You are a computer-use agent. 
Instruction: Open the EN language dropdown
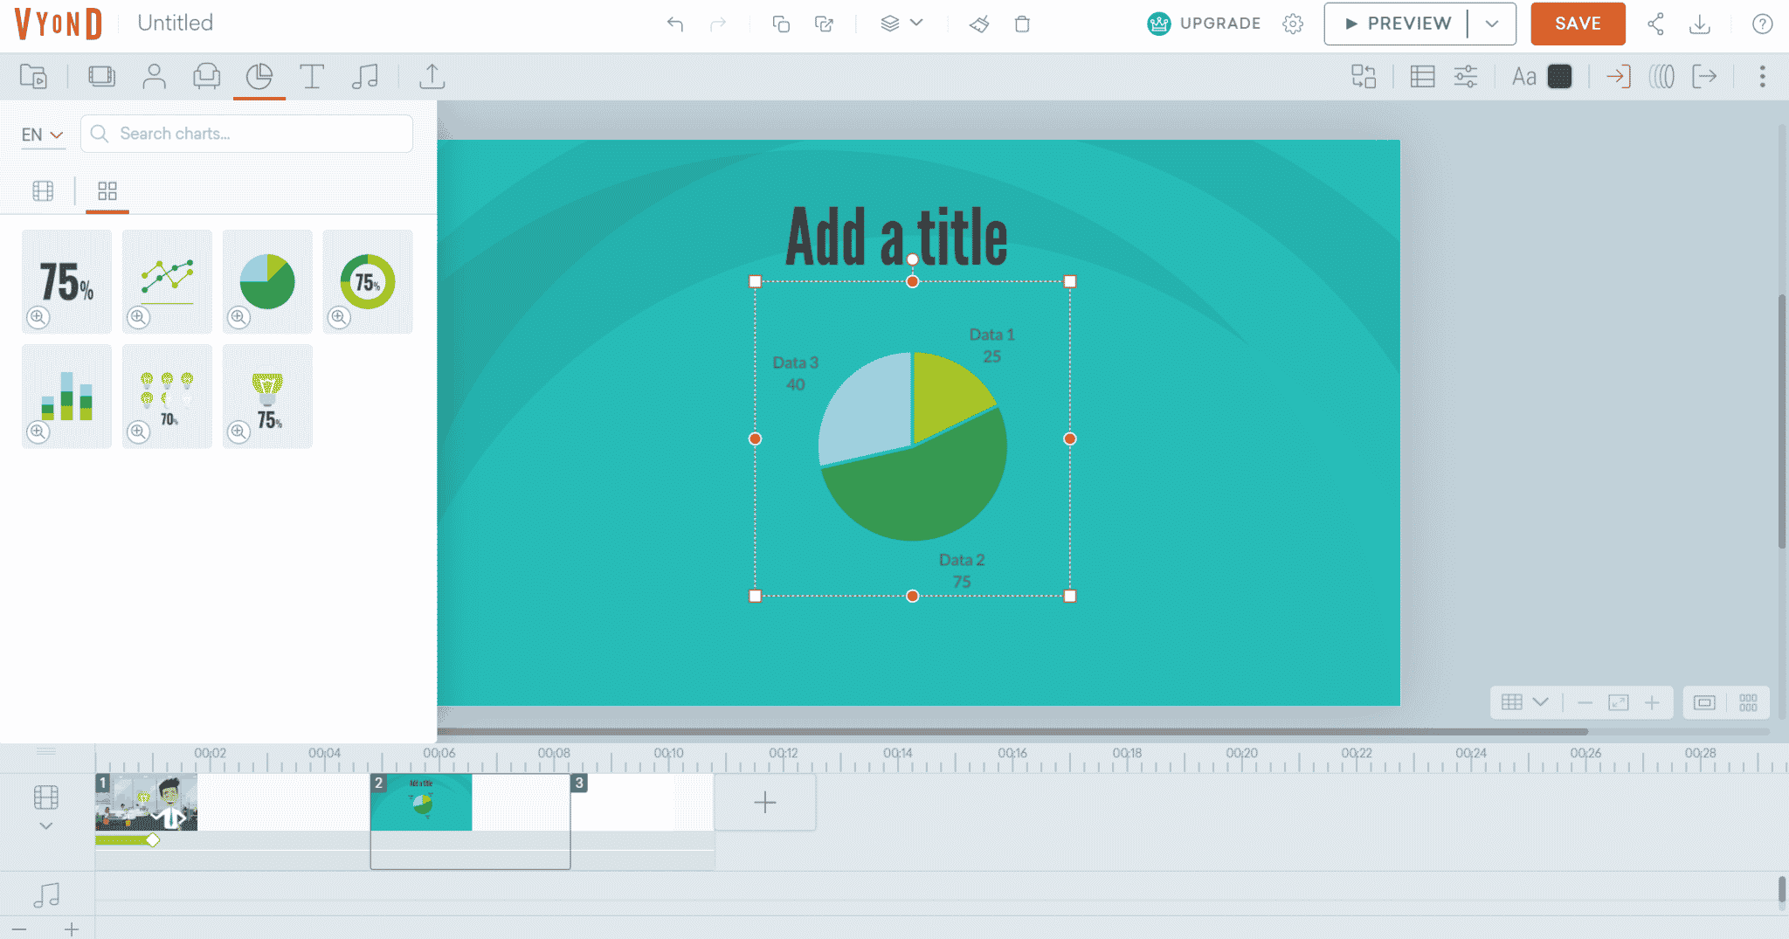tap(43, 134)
